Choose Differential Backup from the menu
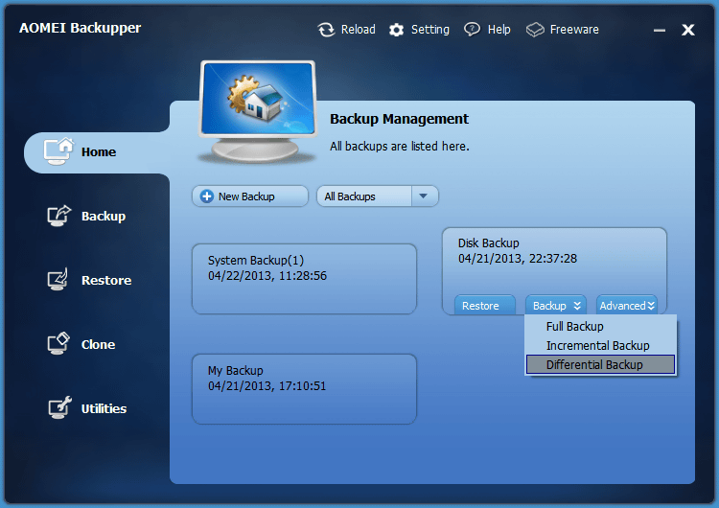 coord(600,365)
